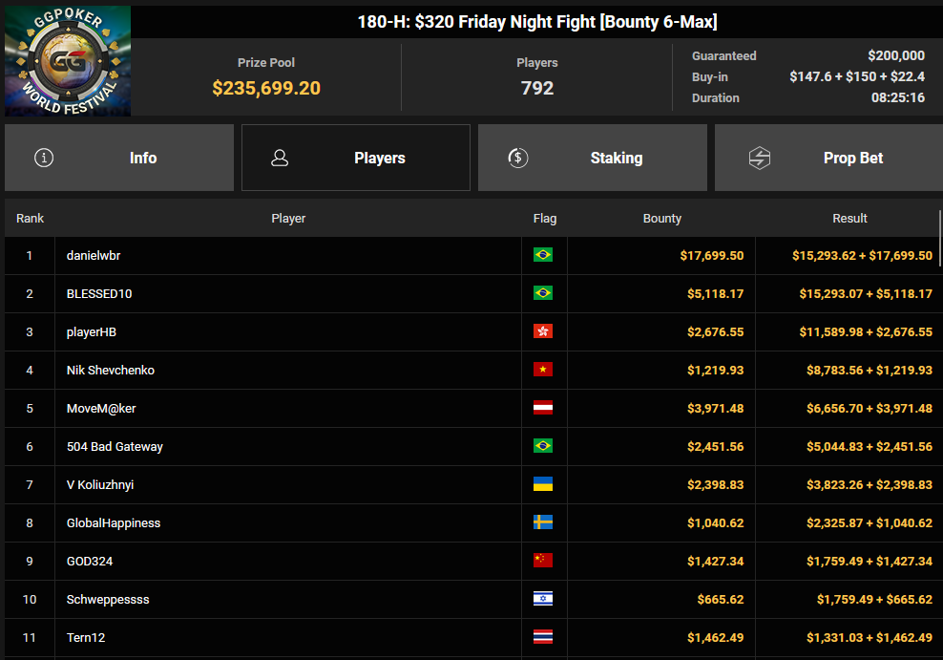Viewport: 943px width, 660px height.
Task: Click the Staking dollar icon
Action: click(518, 158)
